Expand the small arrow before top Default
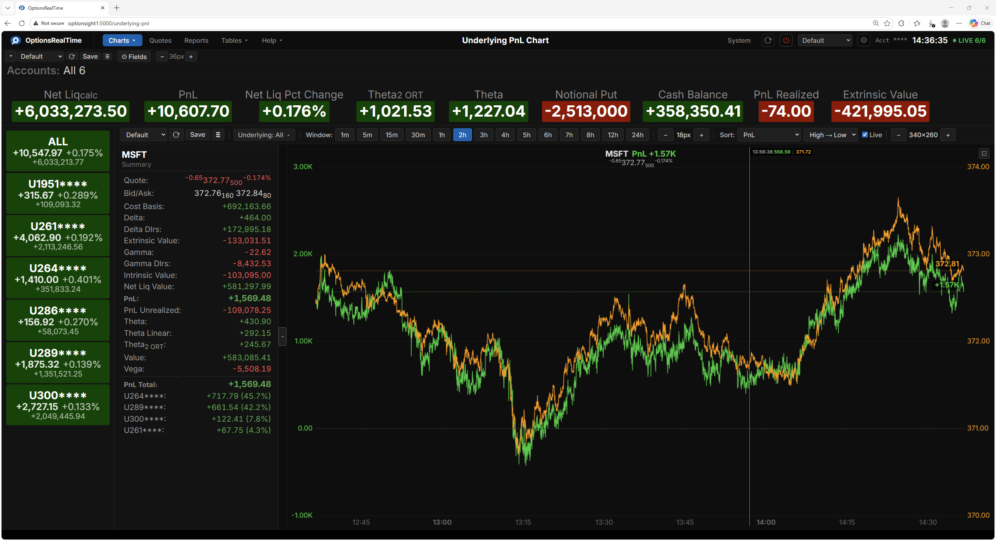 [x=11, y=57]
